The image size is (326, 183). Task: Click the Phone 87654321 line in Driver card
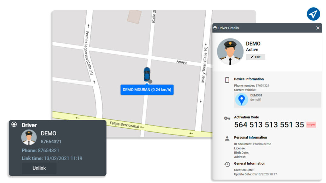click(40, 150)
